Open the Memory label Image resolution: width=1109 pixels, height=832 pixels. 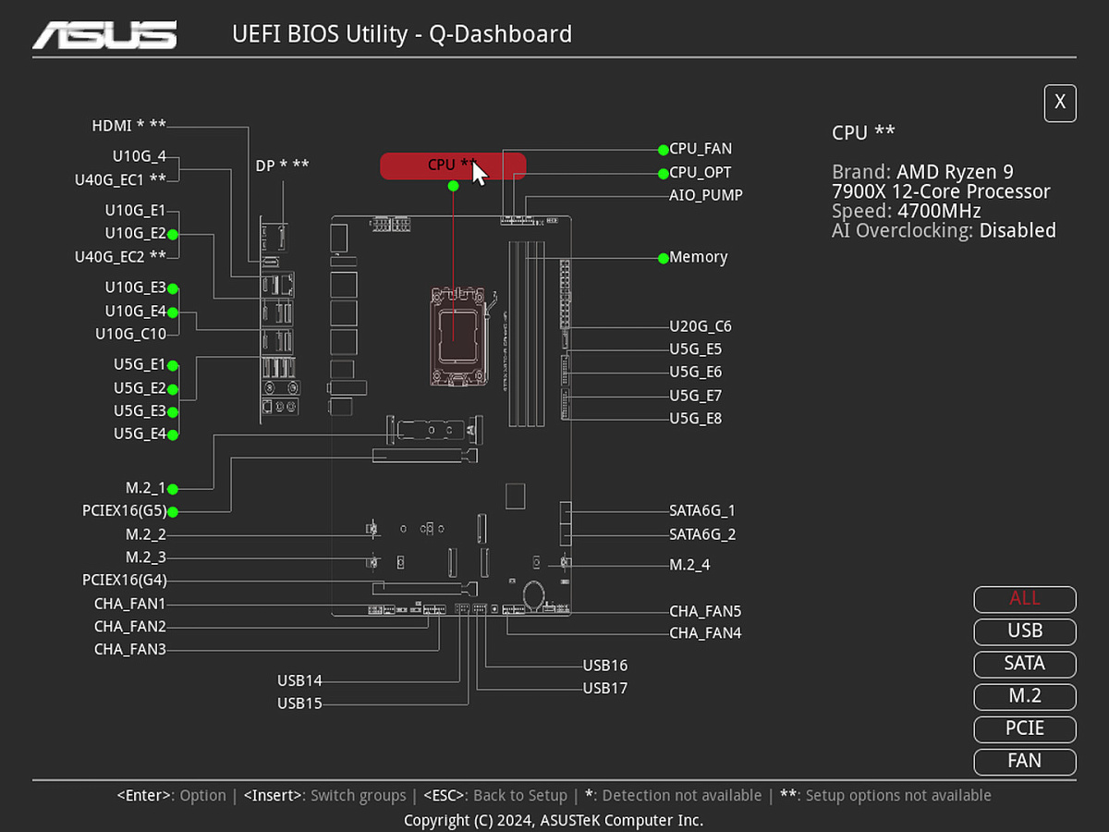[699, 258]
